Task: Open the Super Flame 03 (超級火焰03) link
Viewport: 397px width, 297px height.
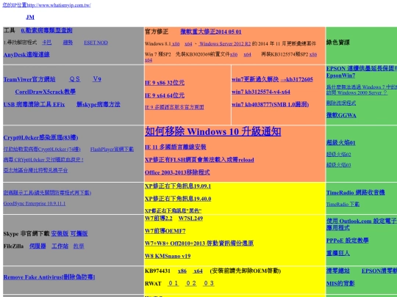Action: click(339, 165)
